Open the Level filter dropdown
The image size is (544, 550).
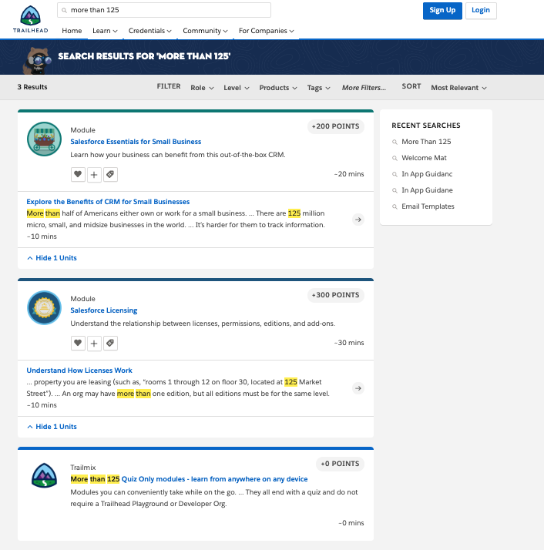[237, 88]
